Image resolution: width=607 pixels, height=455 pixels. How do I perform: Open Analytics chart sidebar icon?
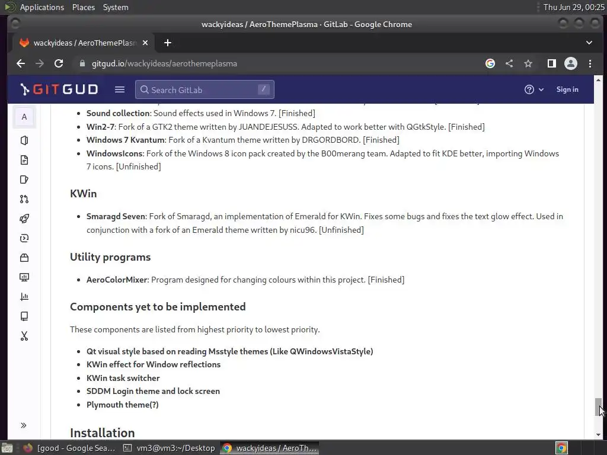pos(24,297)
